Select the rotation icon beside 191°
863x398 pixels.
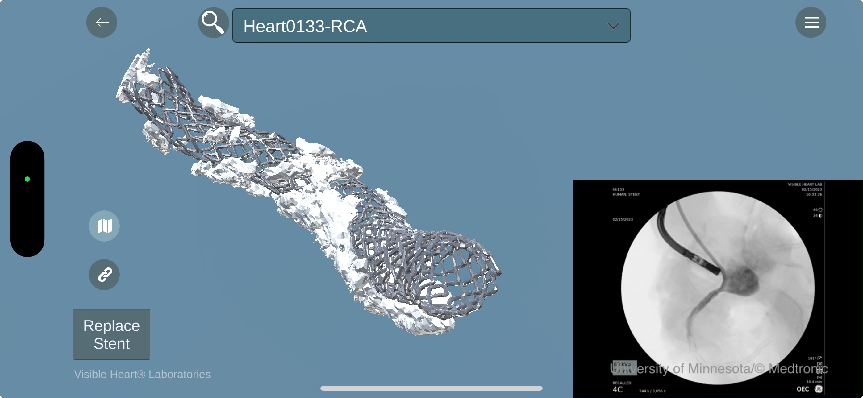820,358
